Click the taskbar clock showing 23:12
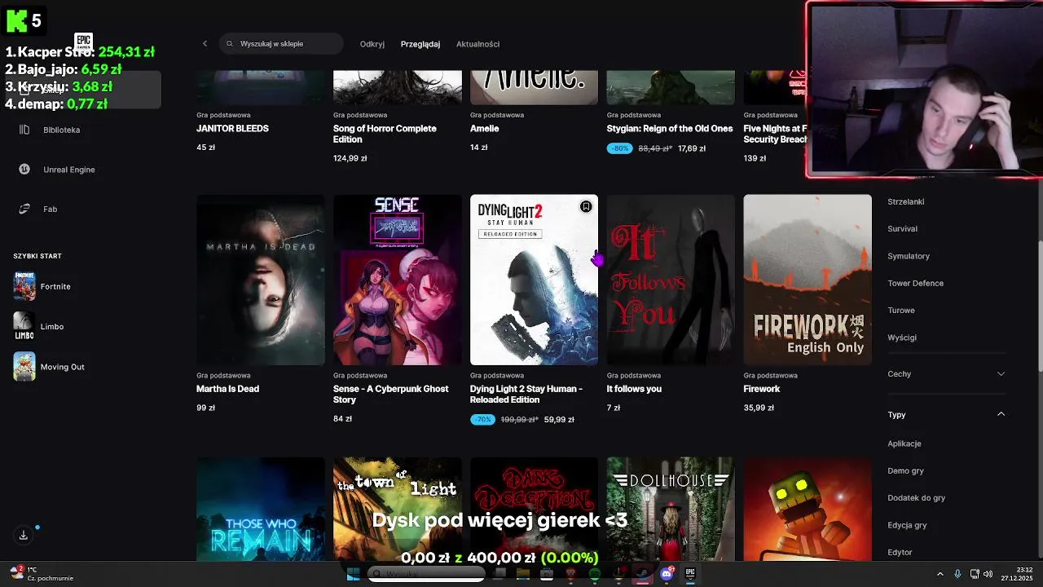 tap(1018, 574)
